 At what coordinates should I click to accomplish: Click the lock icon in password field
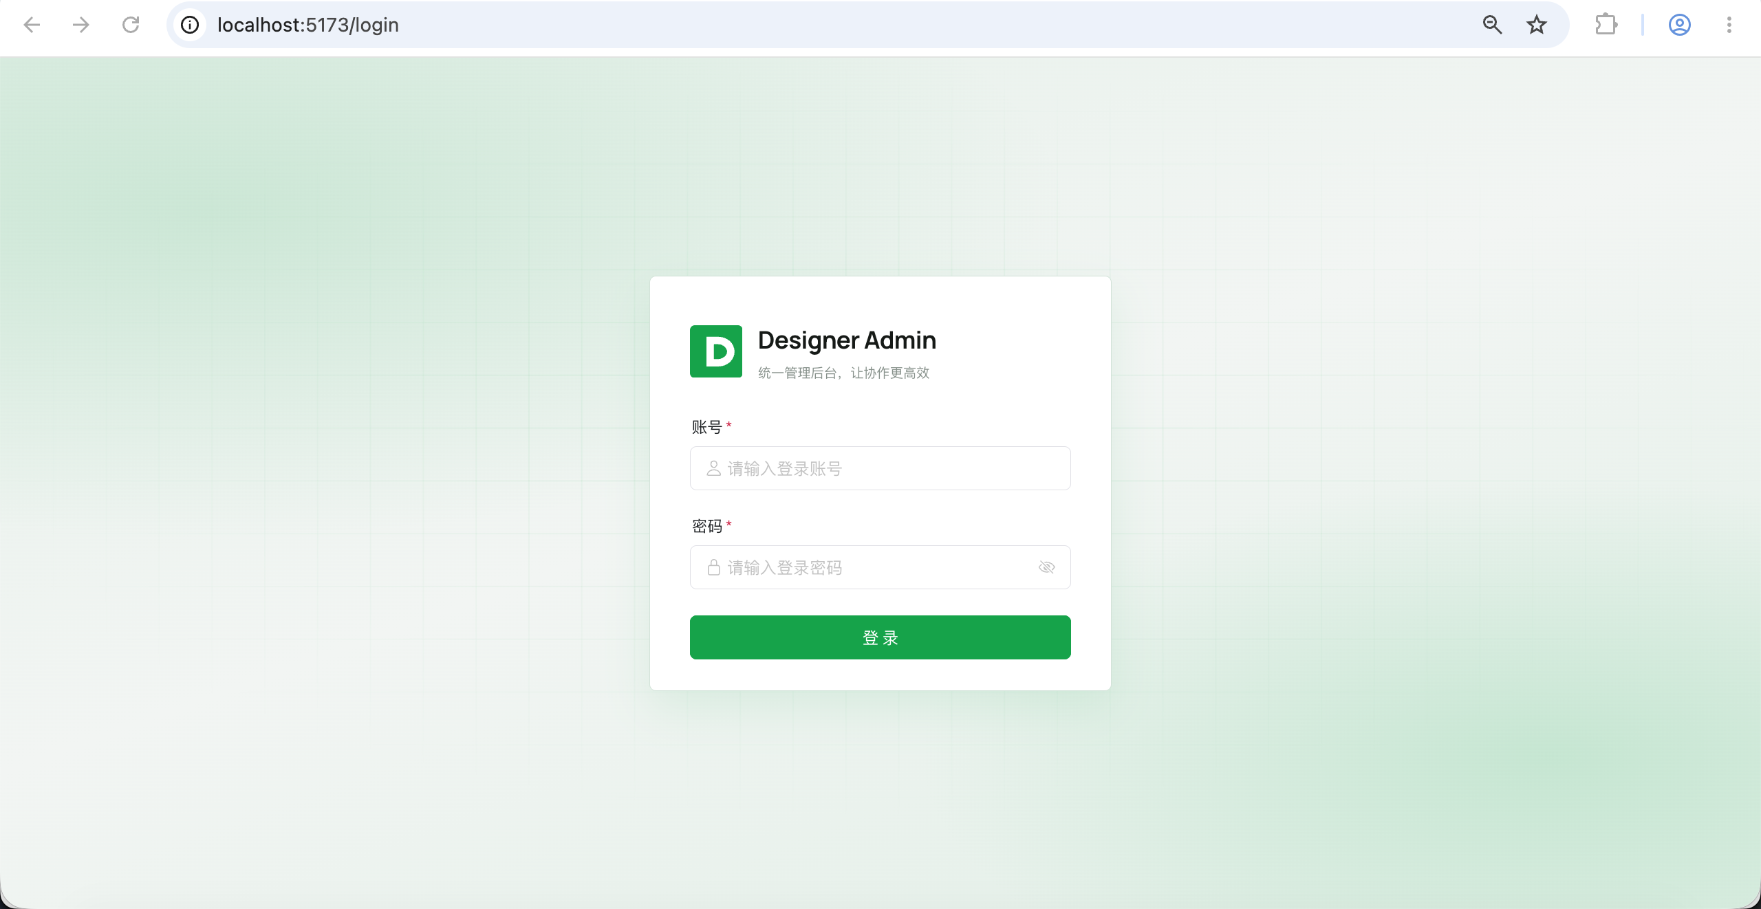point(714,567)
